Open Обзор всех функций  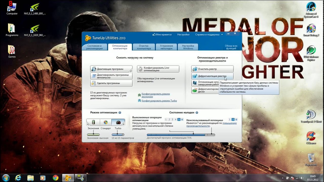(231, 47)
